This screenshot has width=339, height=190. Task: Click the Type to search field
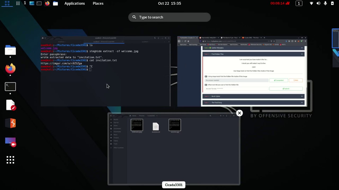[169, 17]
